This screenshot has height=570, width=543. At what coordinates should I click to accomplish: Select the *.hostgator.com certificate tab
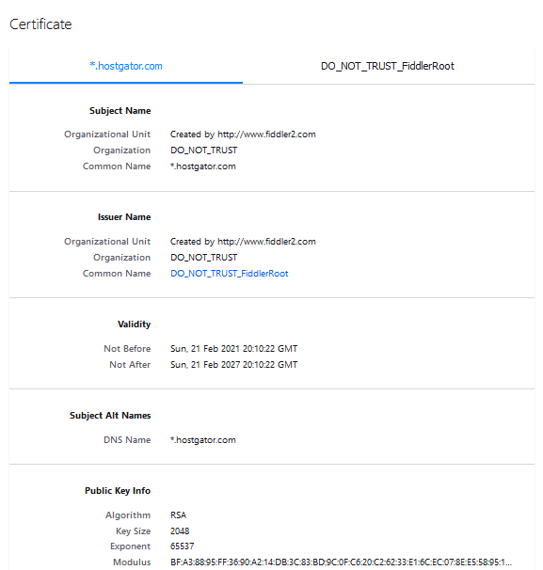126,66
